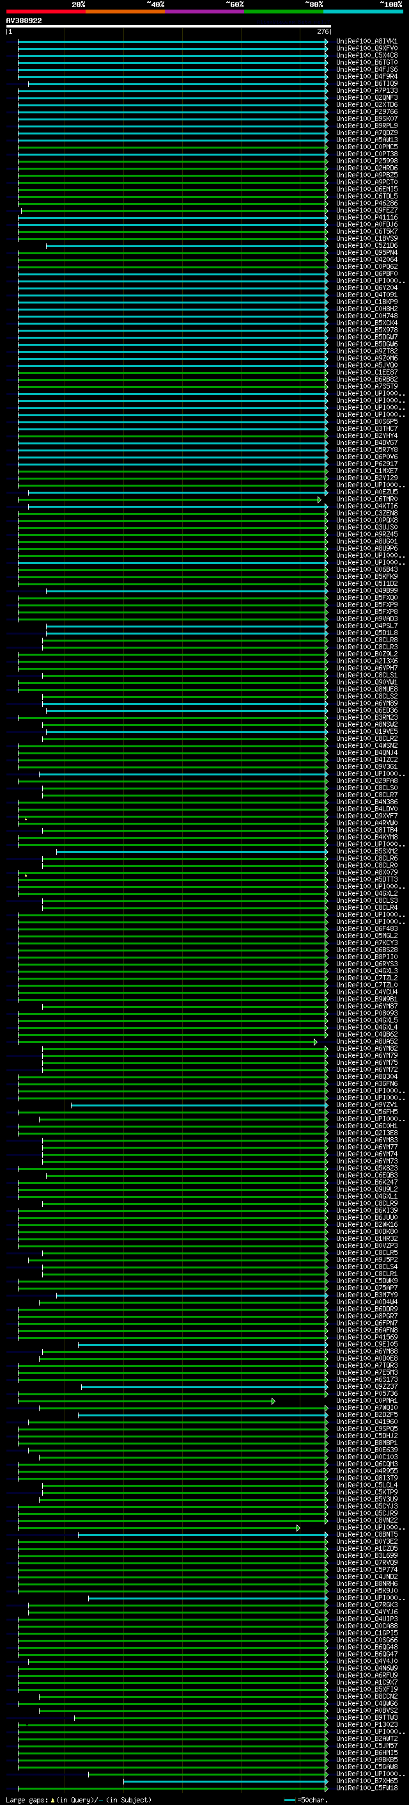409x1805 pixels.
Task: Open hit UniRef100_Q19VE5
Action: 367,731
